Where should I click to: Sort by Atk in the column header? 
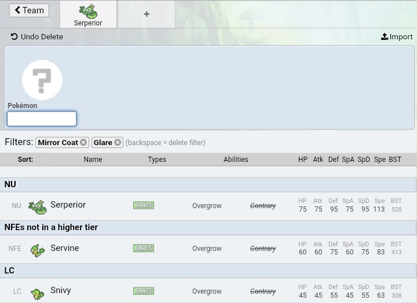[318, 160]
